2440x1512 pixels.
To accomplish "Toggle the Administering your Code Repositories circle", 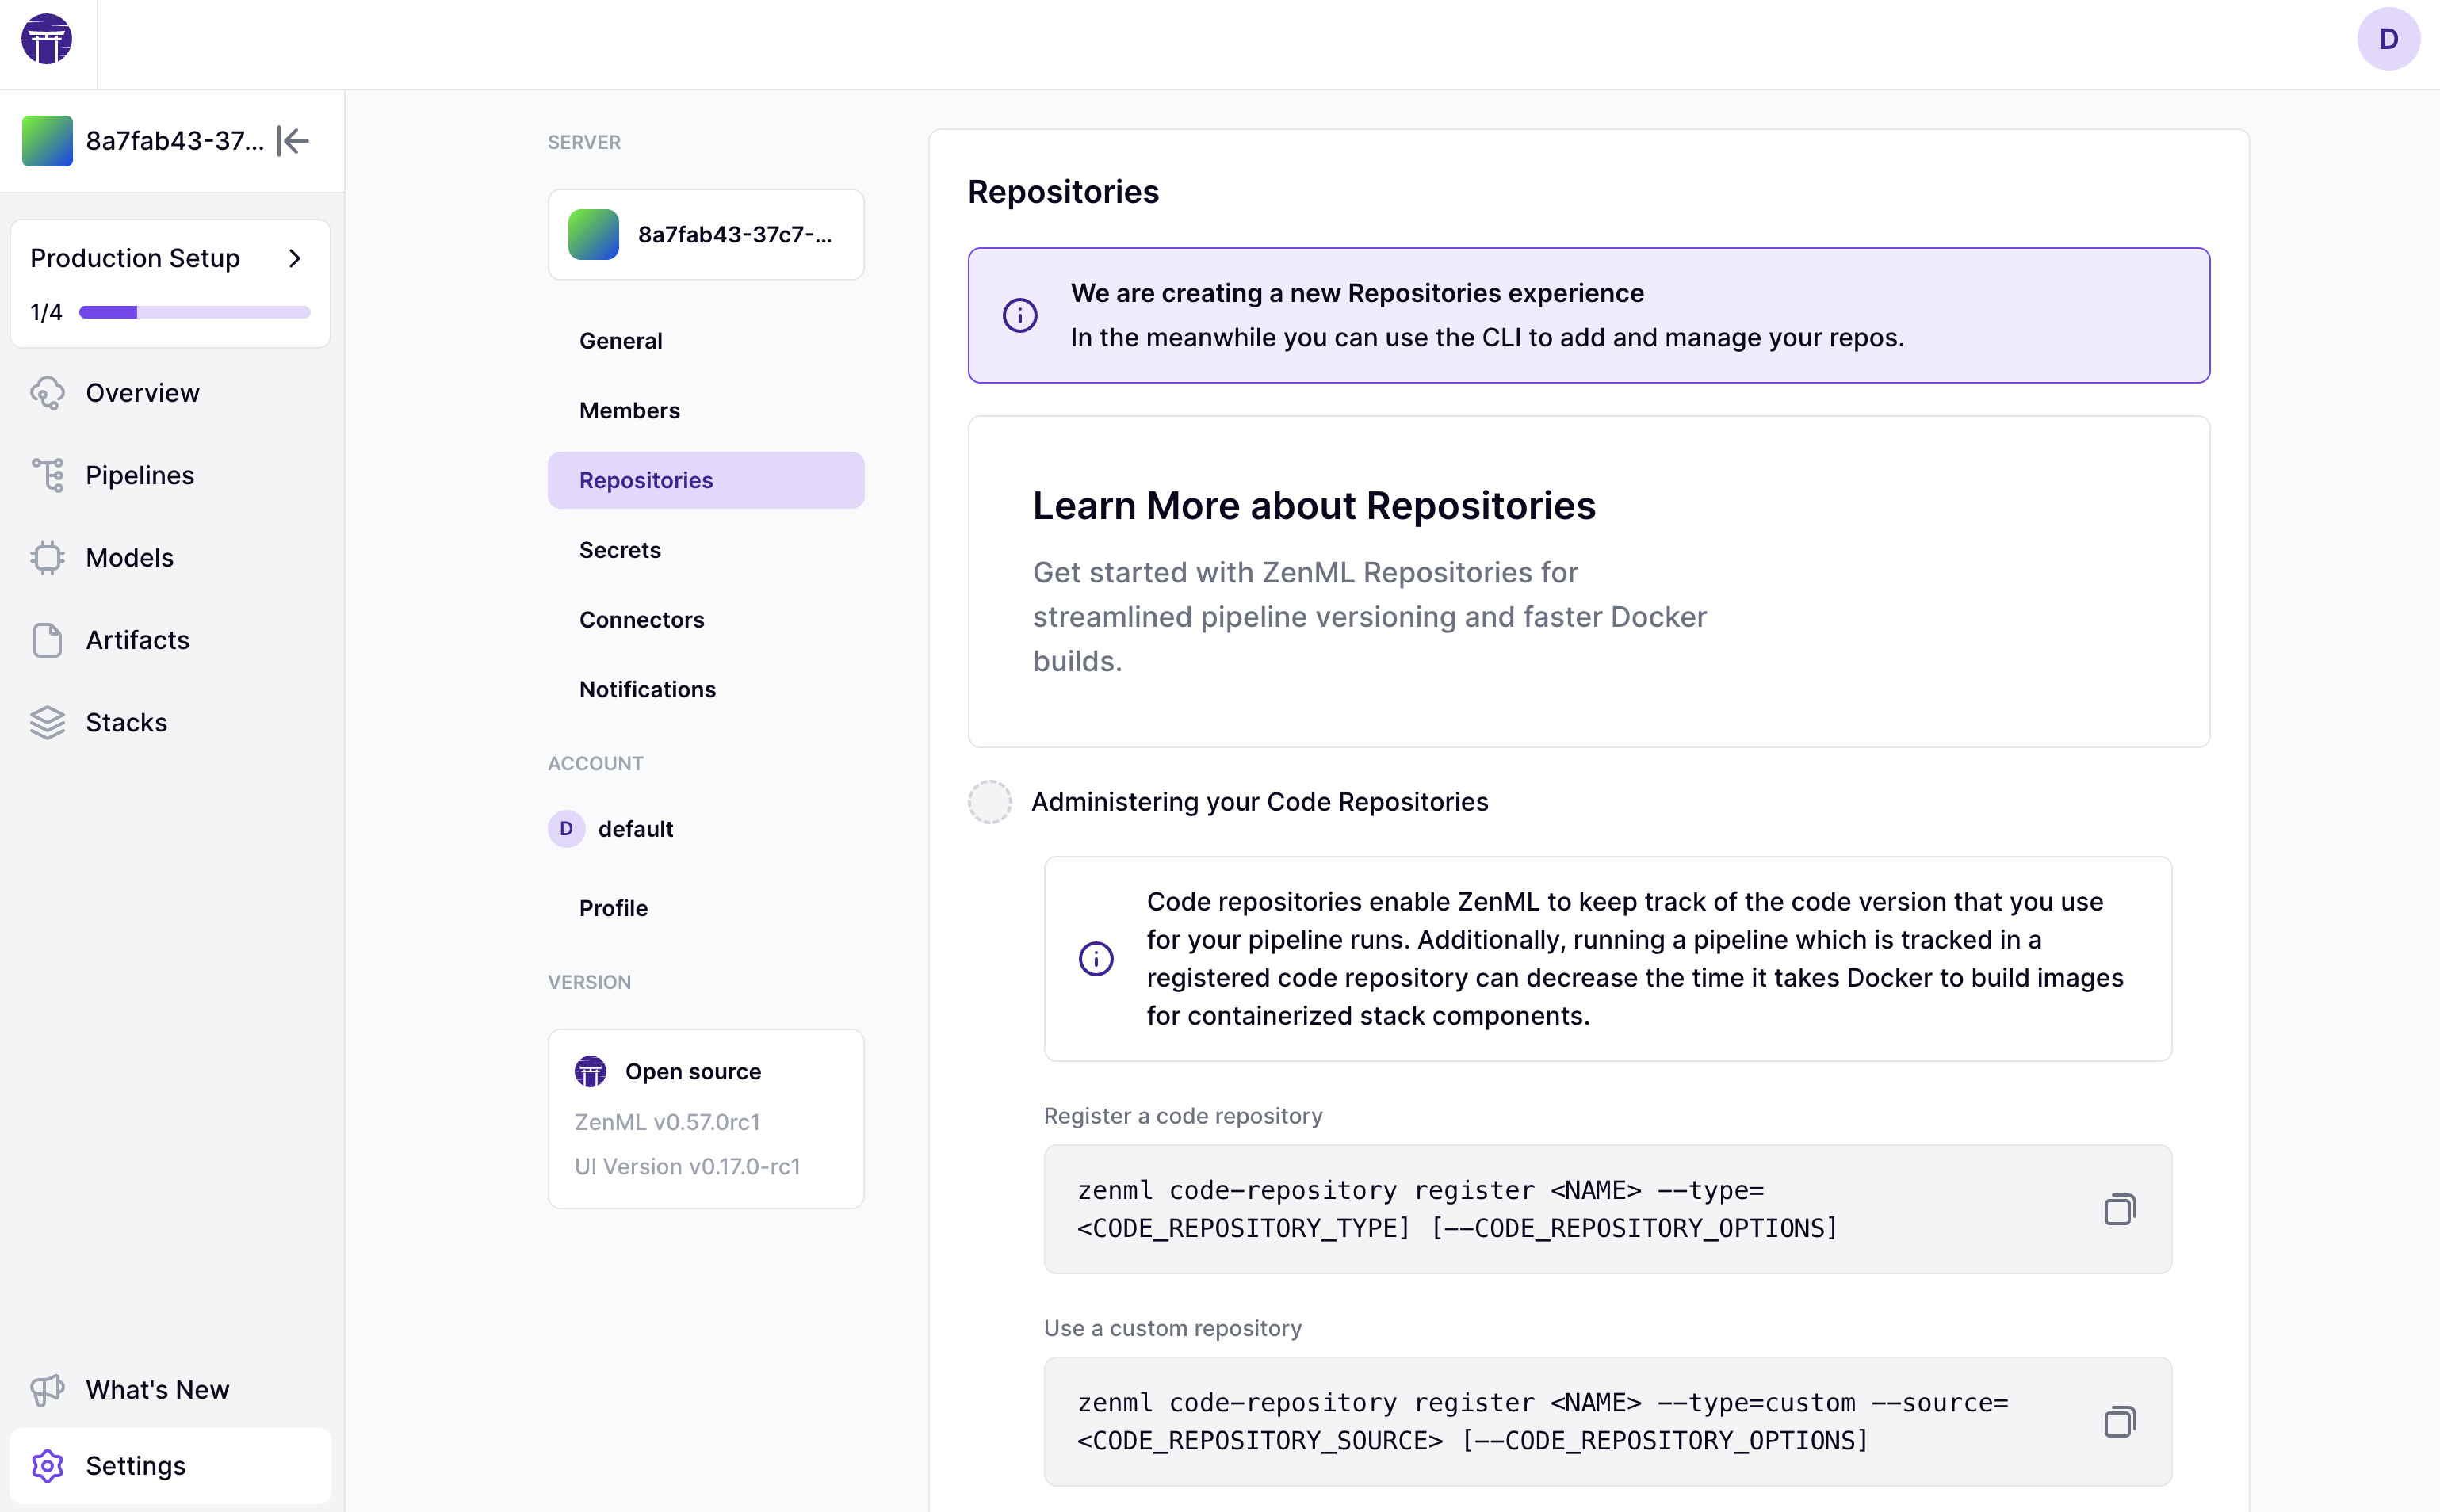I will pos(989,802).
